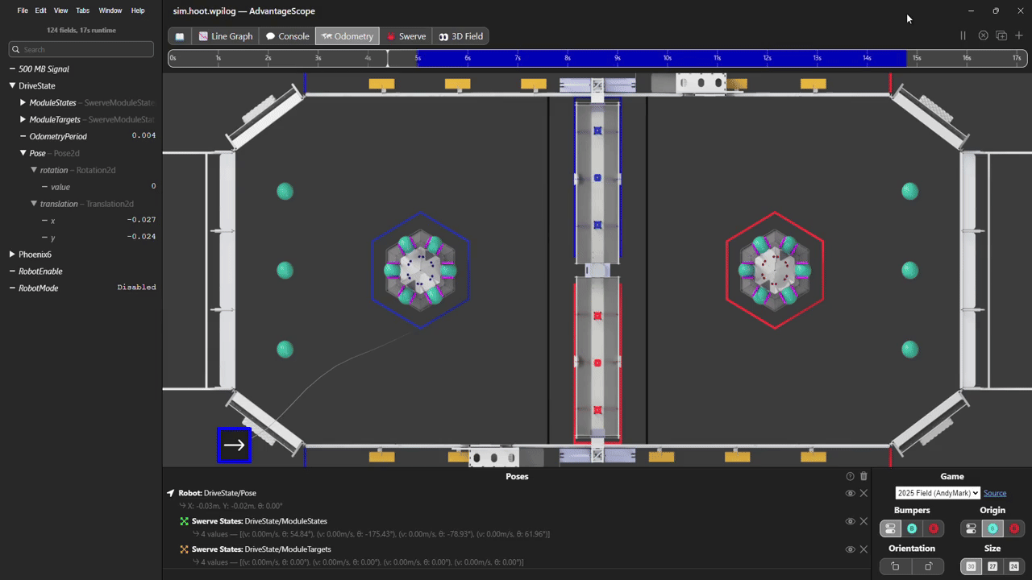Rotate field orientation clockwise
1032x580 pixels.
pos(928,566)
